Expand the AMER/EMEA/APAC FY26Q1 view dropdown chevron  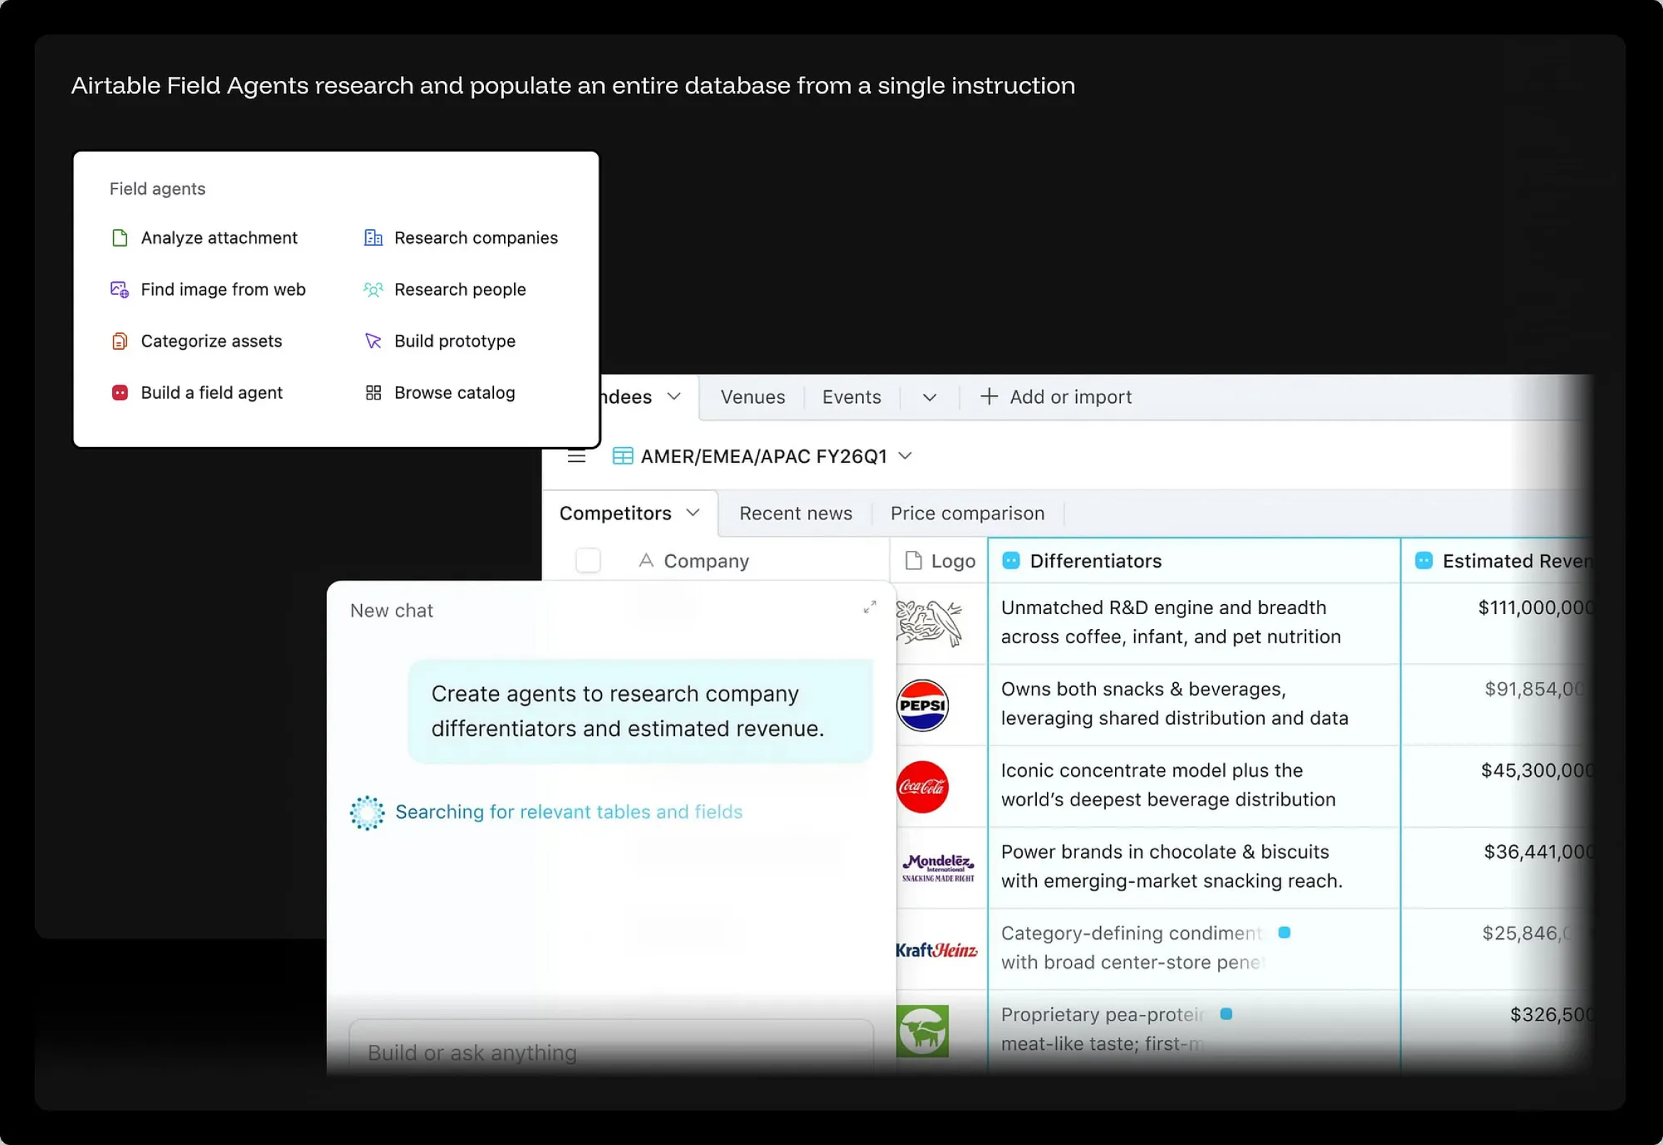tap(905, 456)
